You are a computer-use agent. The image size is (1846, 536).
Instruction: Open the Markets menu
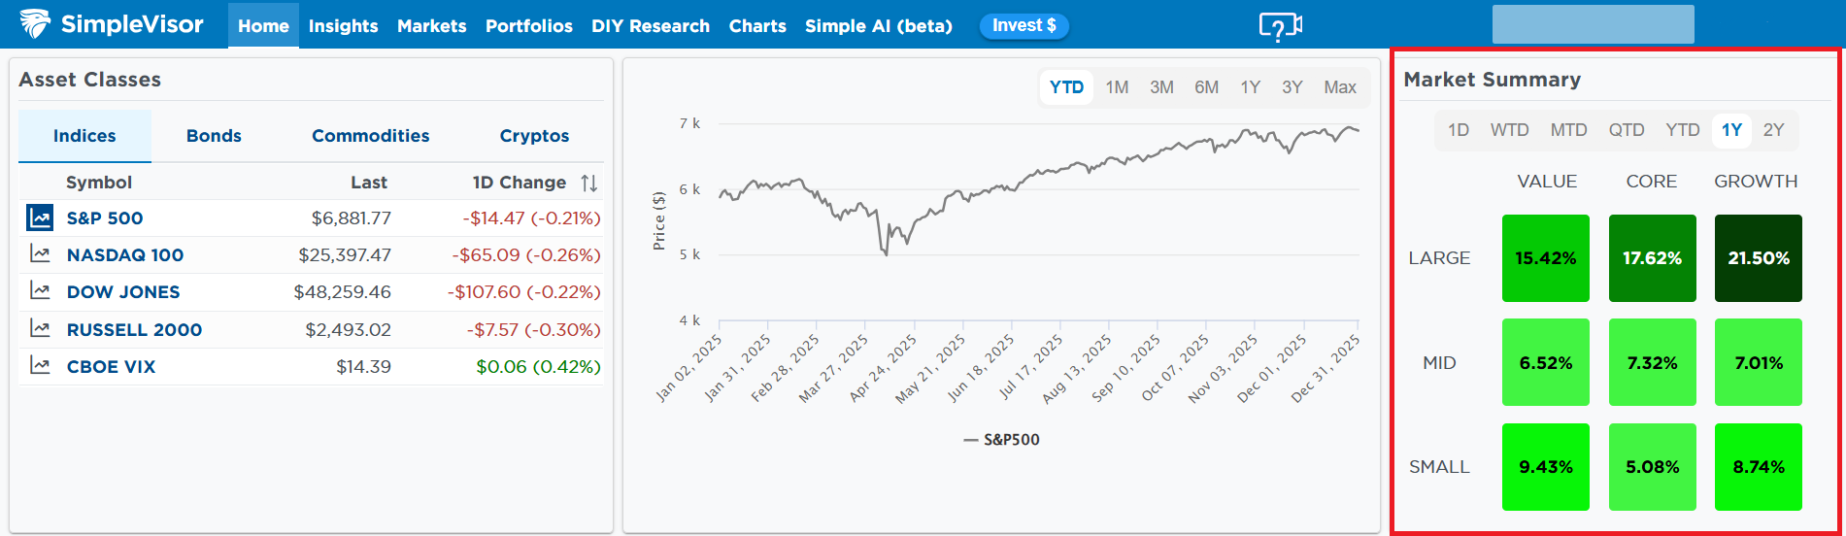431,26
